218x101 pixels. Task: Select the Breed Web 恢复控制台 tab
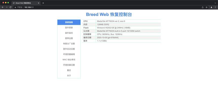[26, 3]
